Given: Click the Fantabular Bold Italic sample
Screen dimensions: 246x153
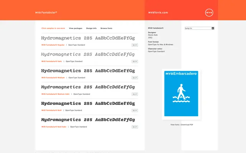Looking at the screenshot, I should coord(88,120).
